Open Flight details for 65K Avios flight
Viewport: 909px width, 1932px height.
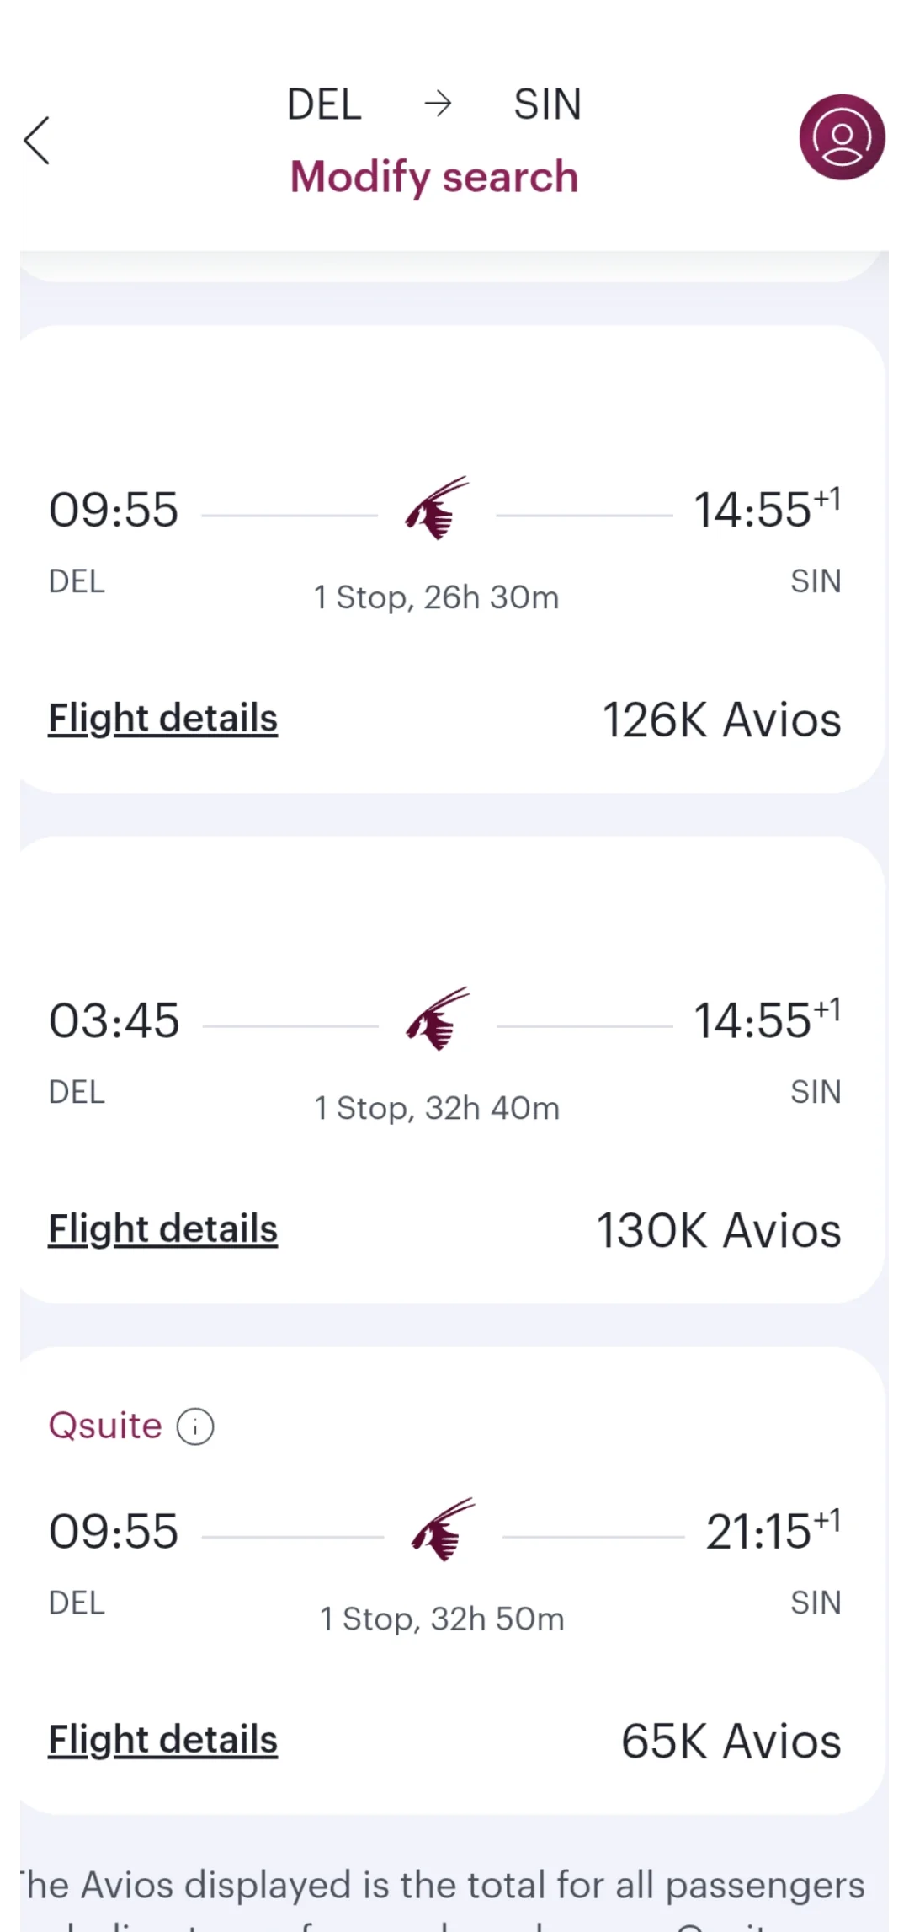coord(162,1740)
